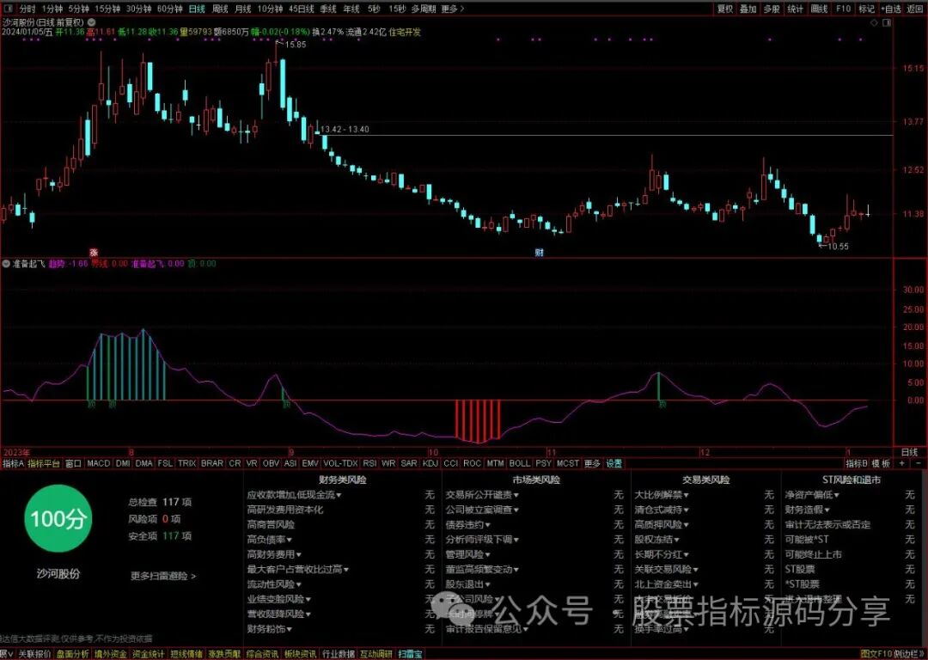Click the checkmark icon beside 沙河股份 title
928x660 pixels.
click(x=91, y=21)
